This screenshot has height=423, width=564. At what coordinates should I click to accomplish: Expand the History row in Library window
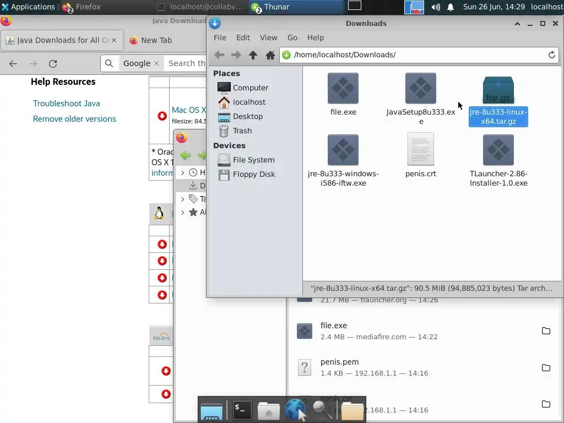(x=183, y=172)
